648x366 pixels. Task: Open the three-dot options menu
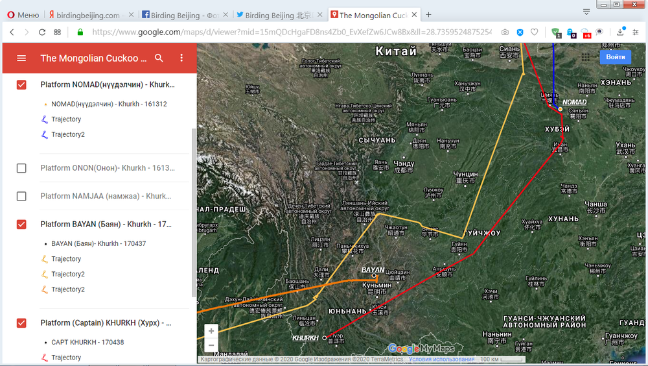pos(181,58)
